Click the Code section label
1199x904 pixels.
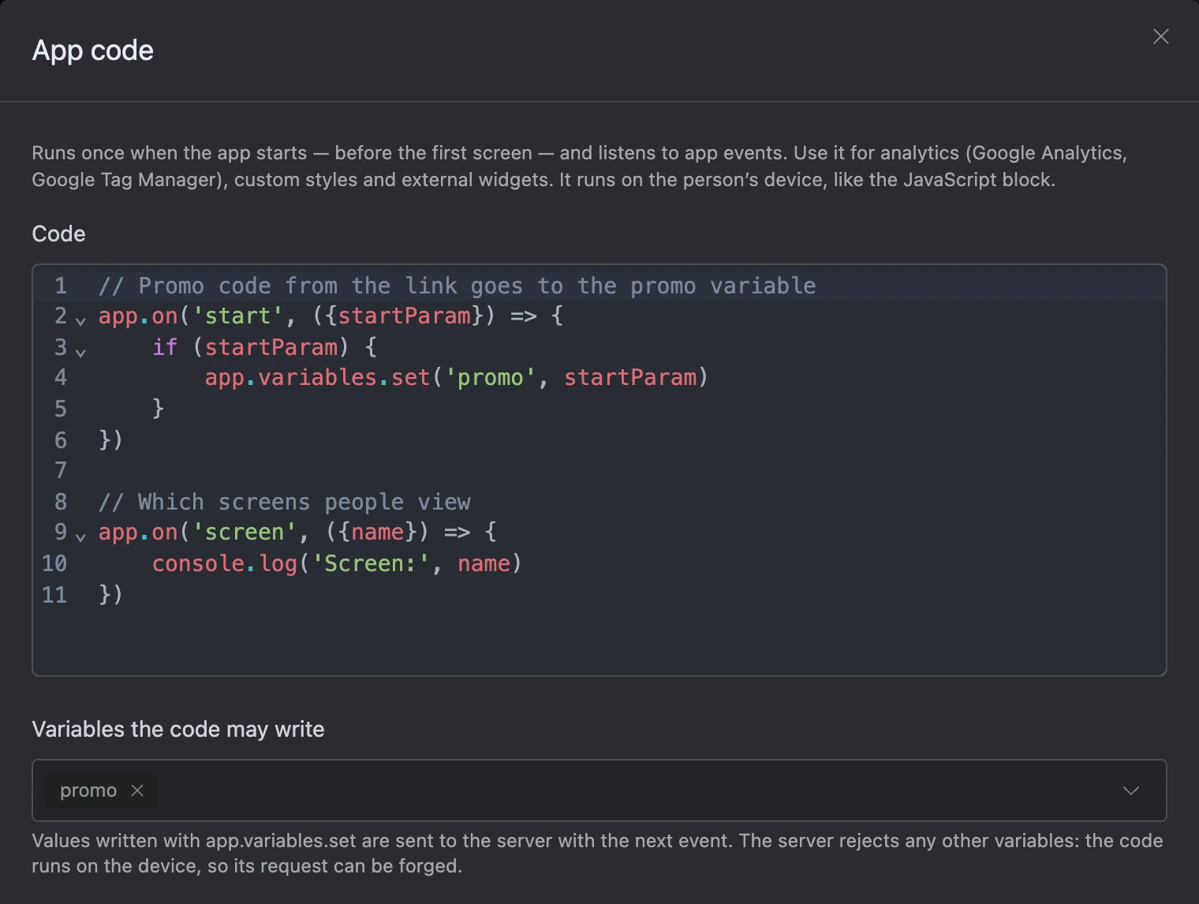(x=58, y=234)
